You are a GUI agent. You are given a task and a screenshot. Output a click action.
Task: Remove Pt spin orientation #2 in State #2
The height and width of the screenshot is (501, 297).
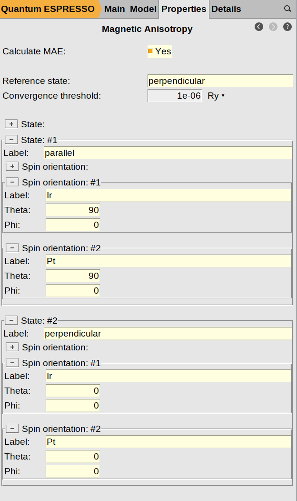point(12,429)
